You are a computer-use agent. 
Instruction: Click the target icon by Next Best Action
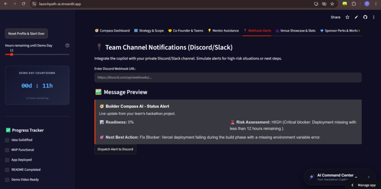pyautogui.click(x=102, y=137)
